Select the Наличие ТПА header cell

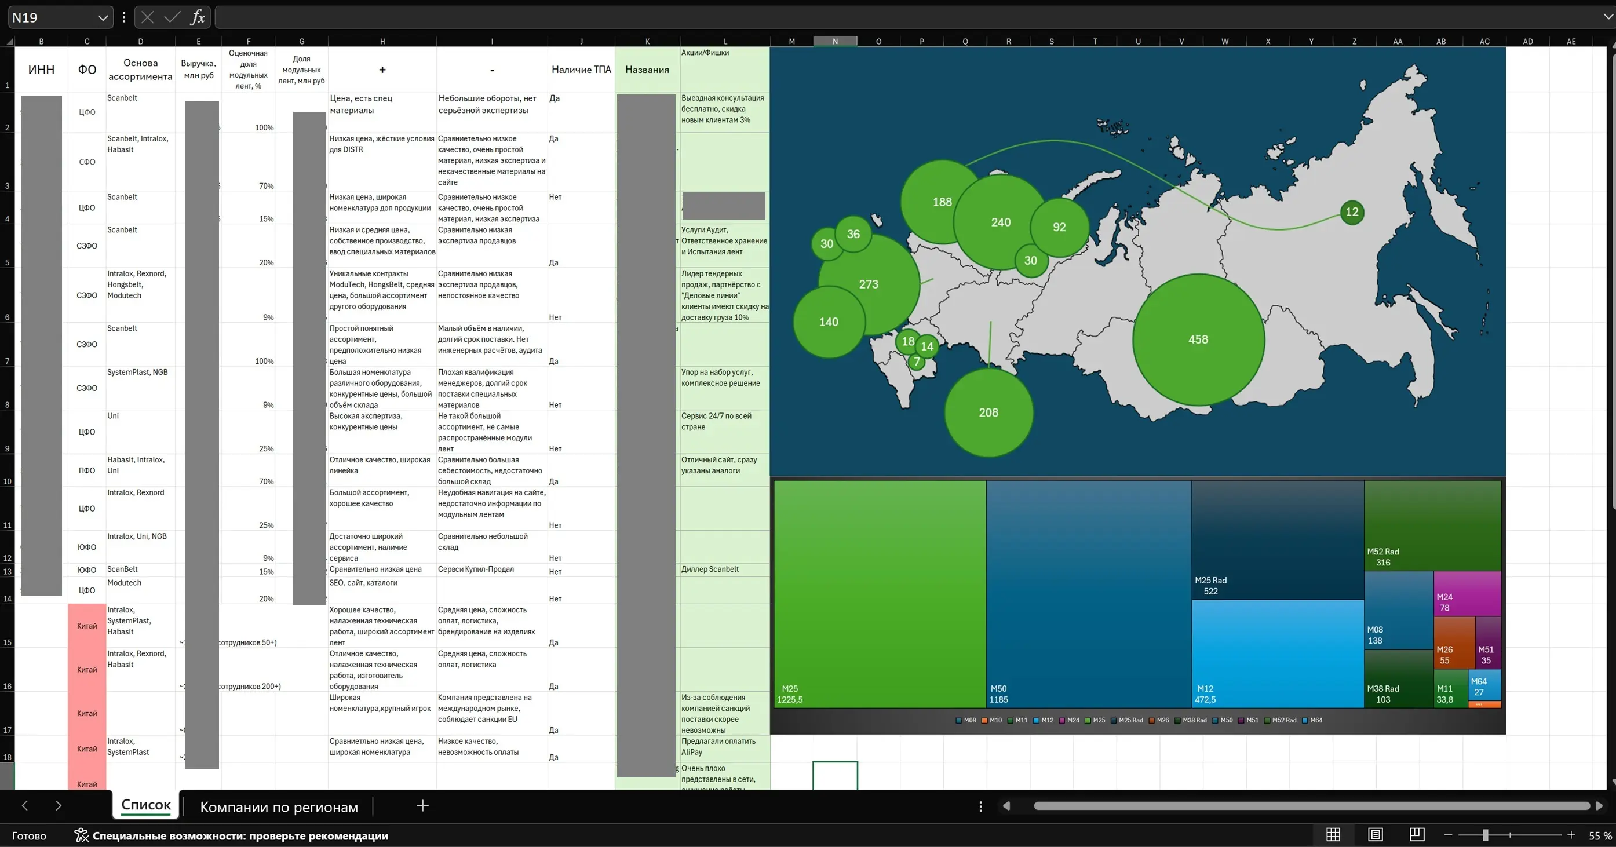[581, 70]
